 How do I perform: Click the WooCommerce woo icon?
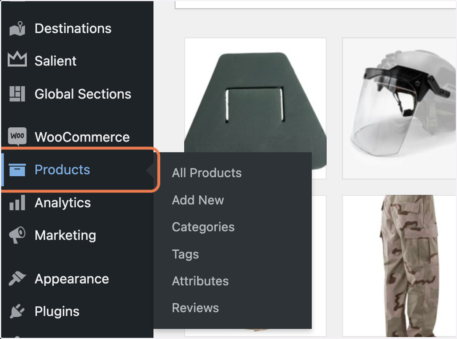tap(17, 136)
